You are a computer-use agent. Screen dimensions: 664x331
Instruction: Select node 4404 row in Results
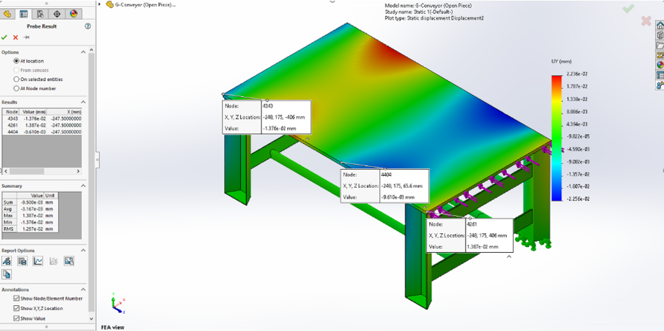[x=42, y=132]
